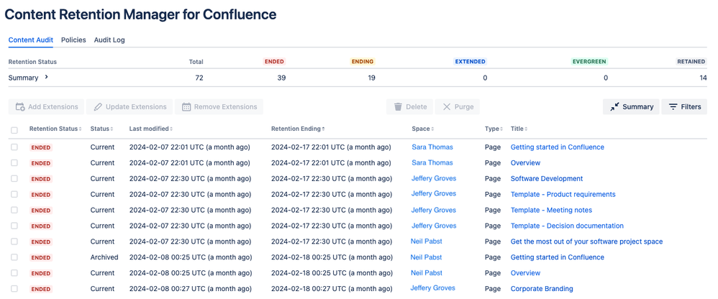Click the Update Extensions button
Screen dimensions: 718x299
pos(129,107)
